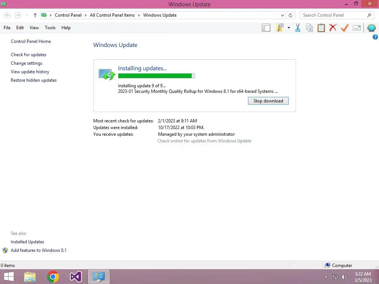The height and width of the screenshot is (284, 379).
Task: Expand the breadcrumb root chevron before Control Panel
Action: 50,15
